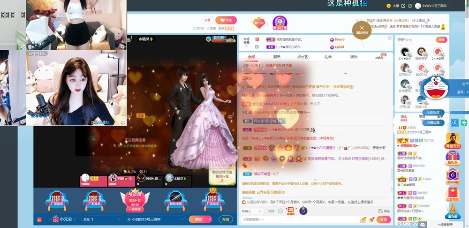Select the 管理 managers tab

pos(422,117)
